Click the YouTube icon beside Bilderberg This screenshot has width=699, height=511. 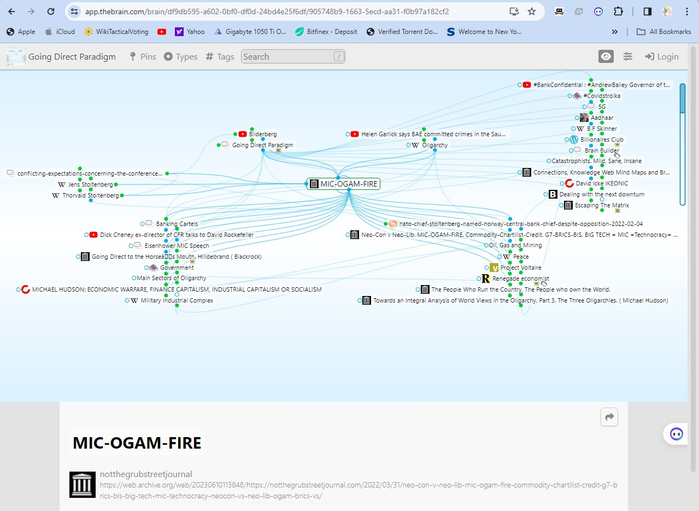click(x=243, y=134)
